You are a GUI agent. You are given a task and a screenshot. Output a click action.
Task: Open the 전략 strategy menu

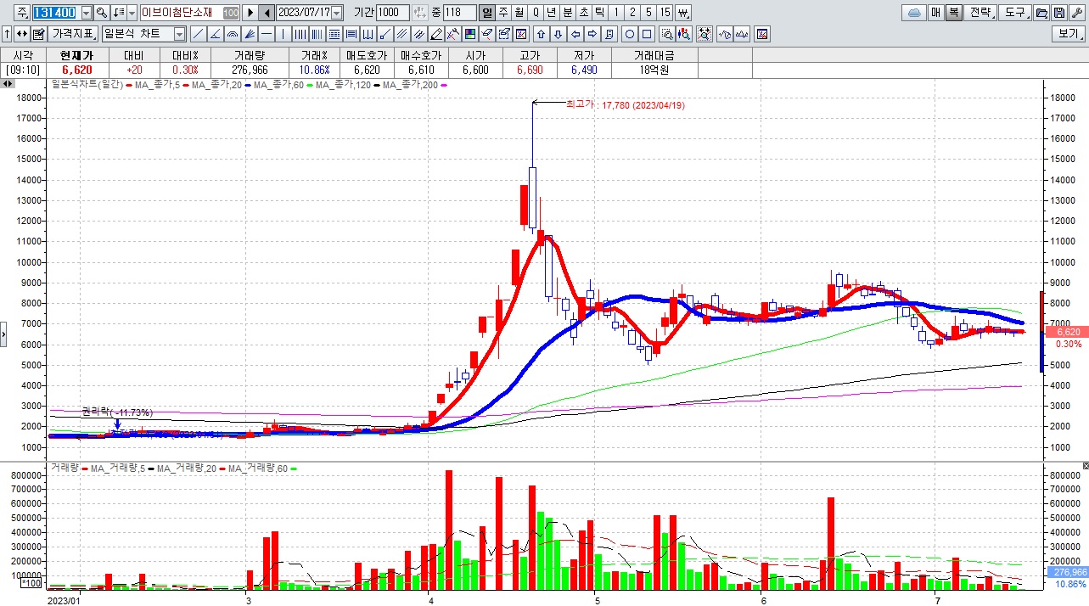[x=980, y=13]
